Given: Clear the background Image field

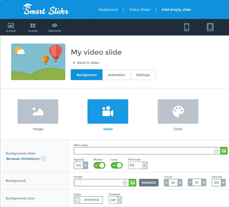Looking at the screenshot, I should coord(125,183).
